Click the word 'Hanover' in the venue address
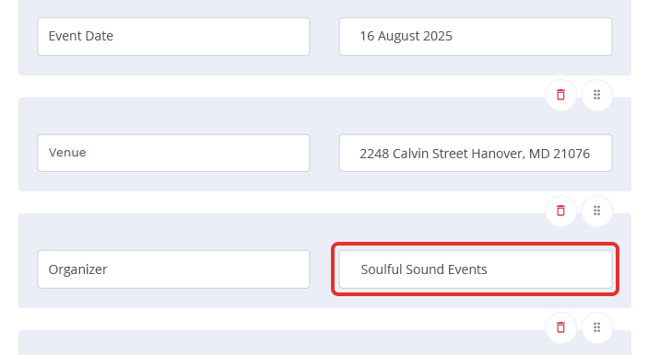This screenshot has height=355, width=648. tap(498, 154)
